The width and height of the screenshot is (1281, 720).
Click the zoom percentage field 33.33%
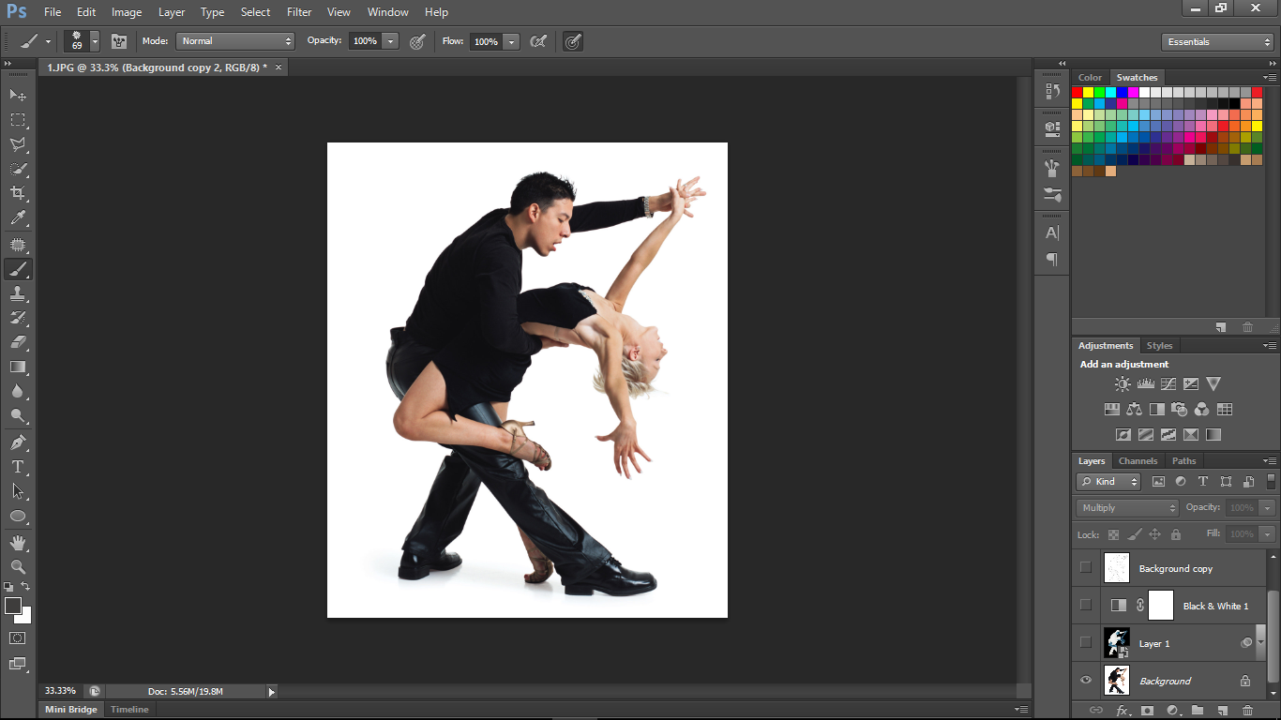(x=60, y=691)
